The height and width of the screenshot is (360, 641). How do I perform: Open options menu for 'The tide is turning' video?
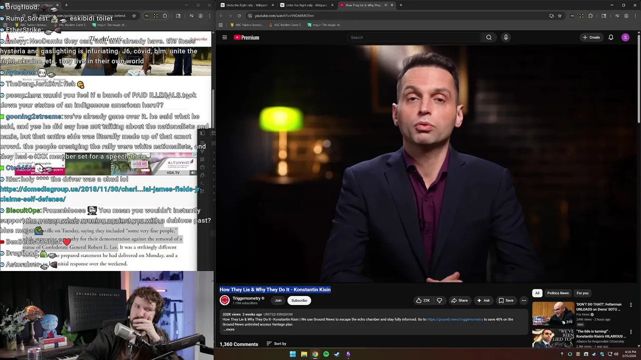[631, 331]
